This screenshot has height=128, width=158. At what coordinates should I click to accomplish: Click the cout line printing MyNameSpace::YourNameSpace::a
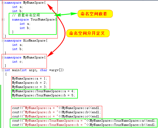click(84, 121)
